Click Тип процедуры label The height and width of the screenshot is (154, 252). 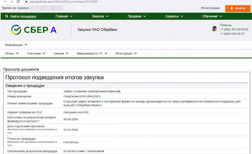pyautogui.click(x=17, y=91)
